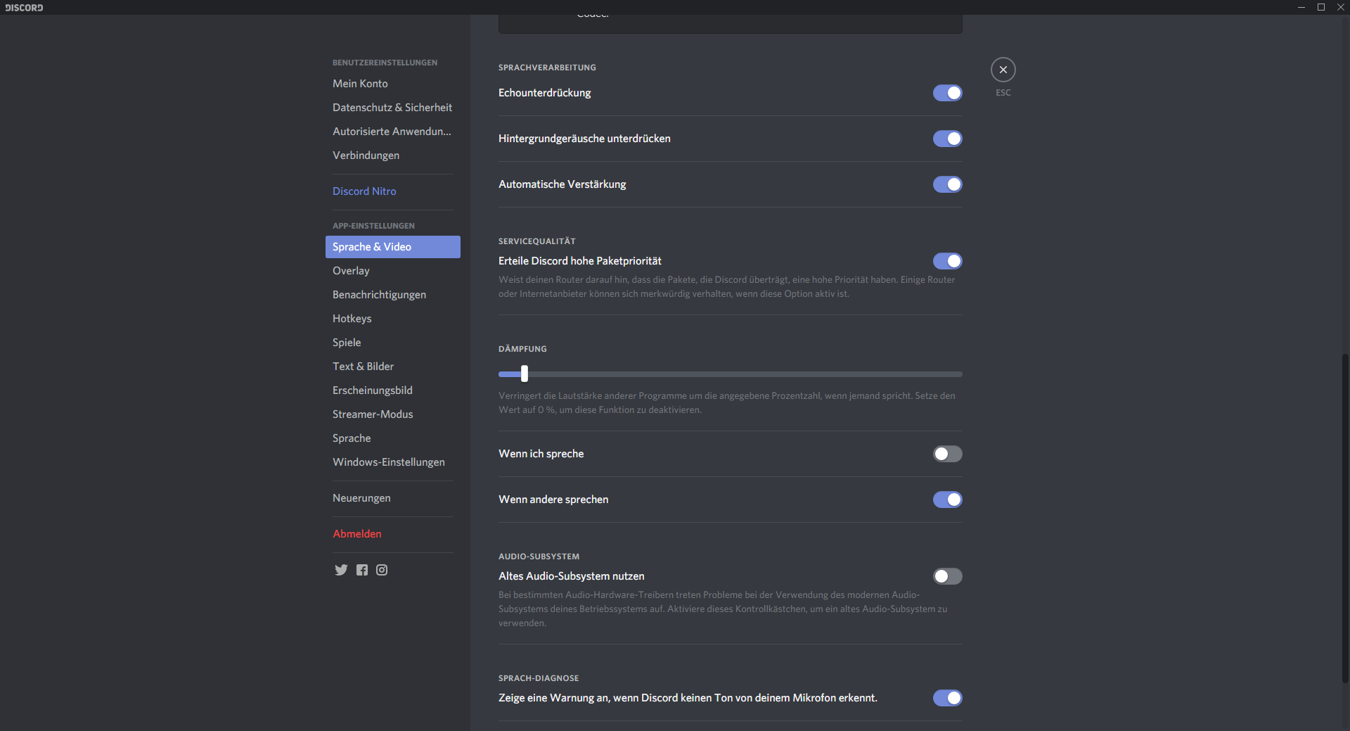This screenshot has width=1350, height=731.
Task: Click Abmelden to log out
Action: 393,534
